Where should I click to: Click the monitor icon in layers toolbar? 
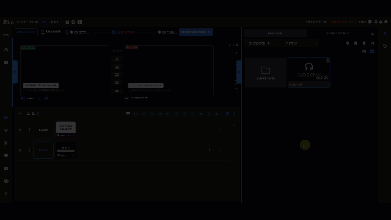click(x=128, y=114)
